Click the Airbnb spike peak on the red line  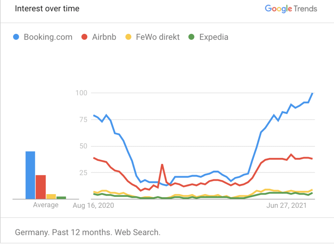tap(162, 165)
